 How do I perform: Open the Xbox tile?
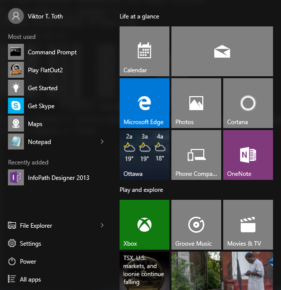(144, 225)
